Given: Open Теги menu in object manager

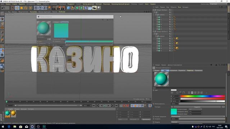Looking at the screenshot, I should [179, 7].
